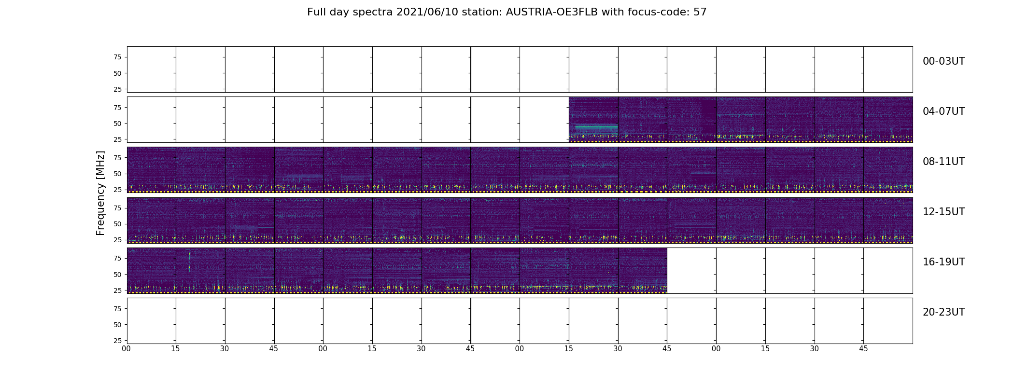Click the 75 tick in the 04-07UT row
The width and height of the screenshot is (1014, 386).
[117, 108]
